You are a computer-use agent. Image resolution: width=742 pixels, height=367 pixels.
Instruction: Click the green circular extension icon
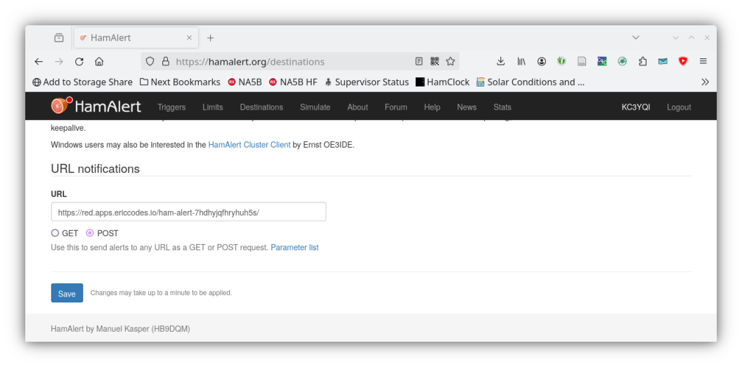623,61
